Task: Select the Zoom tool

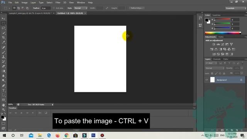Action: pyautogui.click(x=3, y=110)
